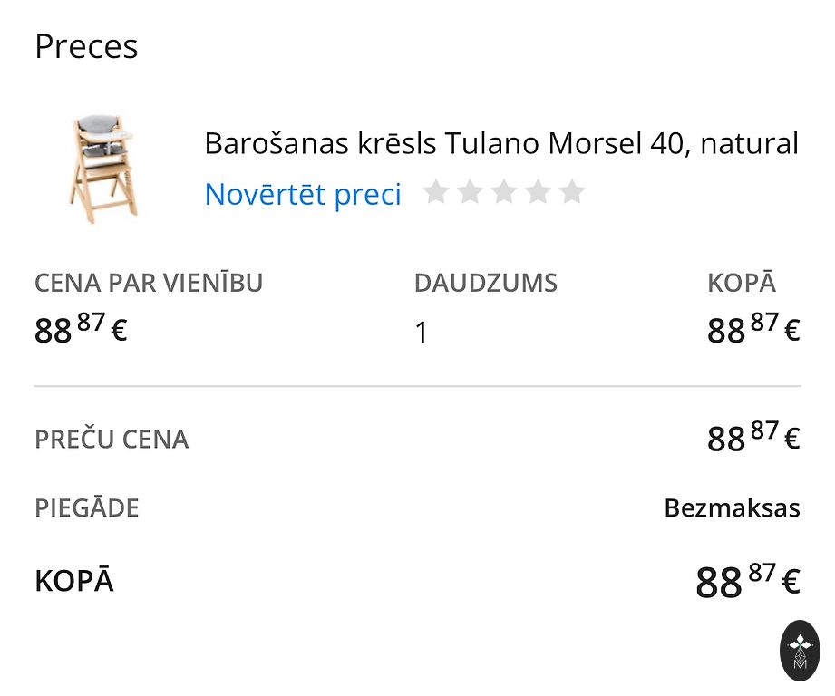The height and width of the screenshot is (696, 835).
Task: Open the high chair product thumbnail
Action: (x=103, y=169)
